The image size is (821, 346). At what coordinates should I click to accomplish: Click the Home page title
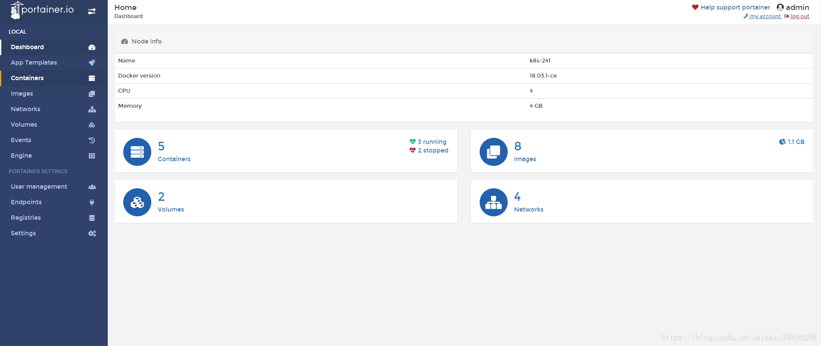pyautogui.click(x=125, y=7)
